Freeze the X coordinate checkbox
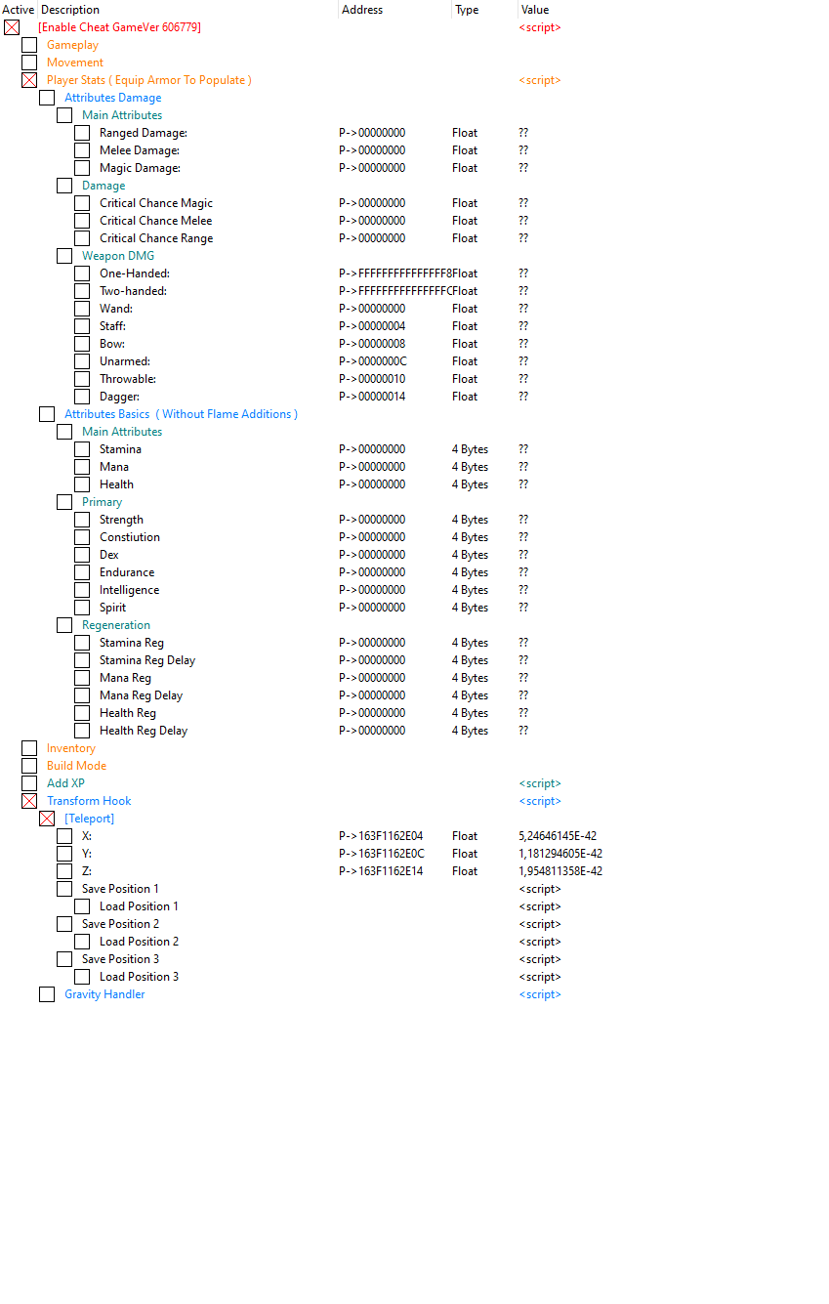Viewport: 829px width, 1304px height. point(64,836)
